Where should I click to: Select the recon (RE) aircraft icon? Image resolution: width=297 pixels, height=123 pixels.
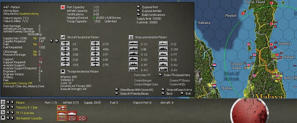coord(65,64)
